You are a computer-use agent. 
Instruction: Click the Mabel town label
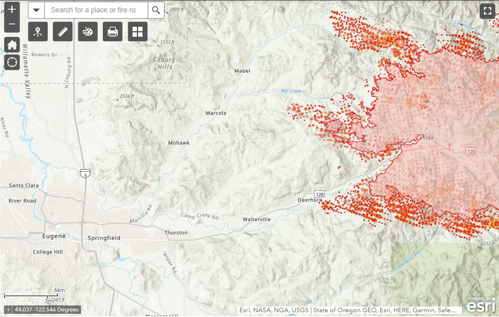242,71
